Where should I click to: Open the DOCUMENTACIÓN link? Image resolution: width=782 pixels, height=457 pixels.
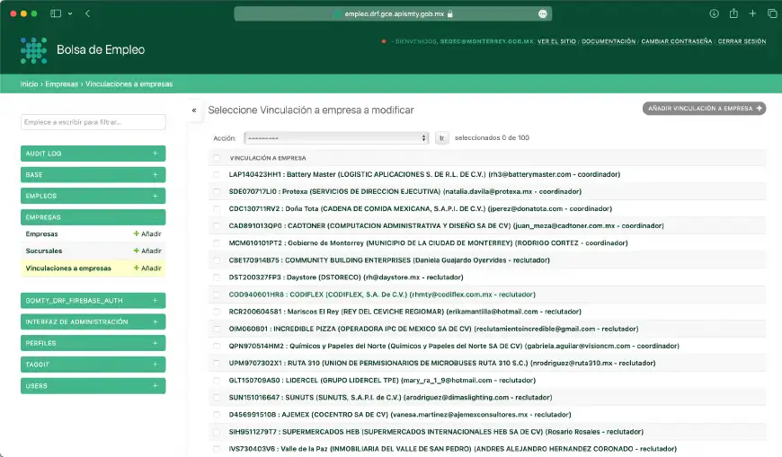point(609,41)
